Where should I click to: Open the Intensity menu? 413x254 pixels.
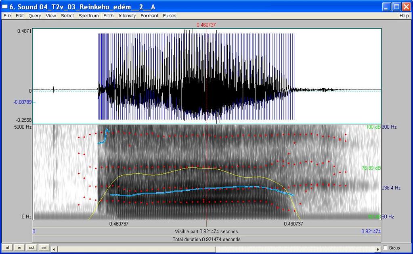click(x=127, y=16)
